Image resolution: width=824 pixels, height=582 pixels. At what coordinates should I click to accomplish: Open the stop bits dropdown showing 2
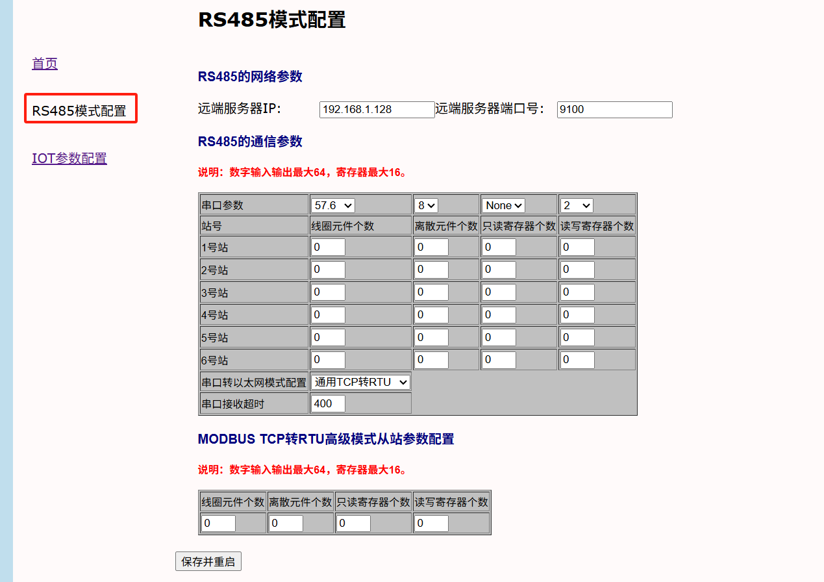[x=577, y=205]
